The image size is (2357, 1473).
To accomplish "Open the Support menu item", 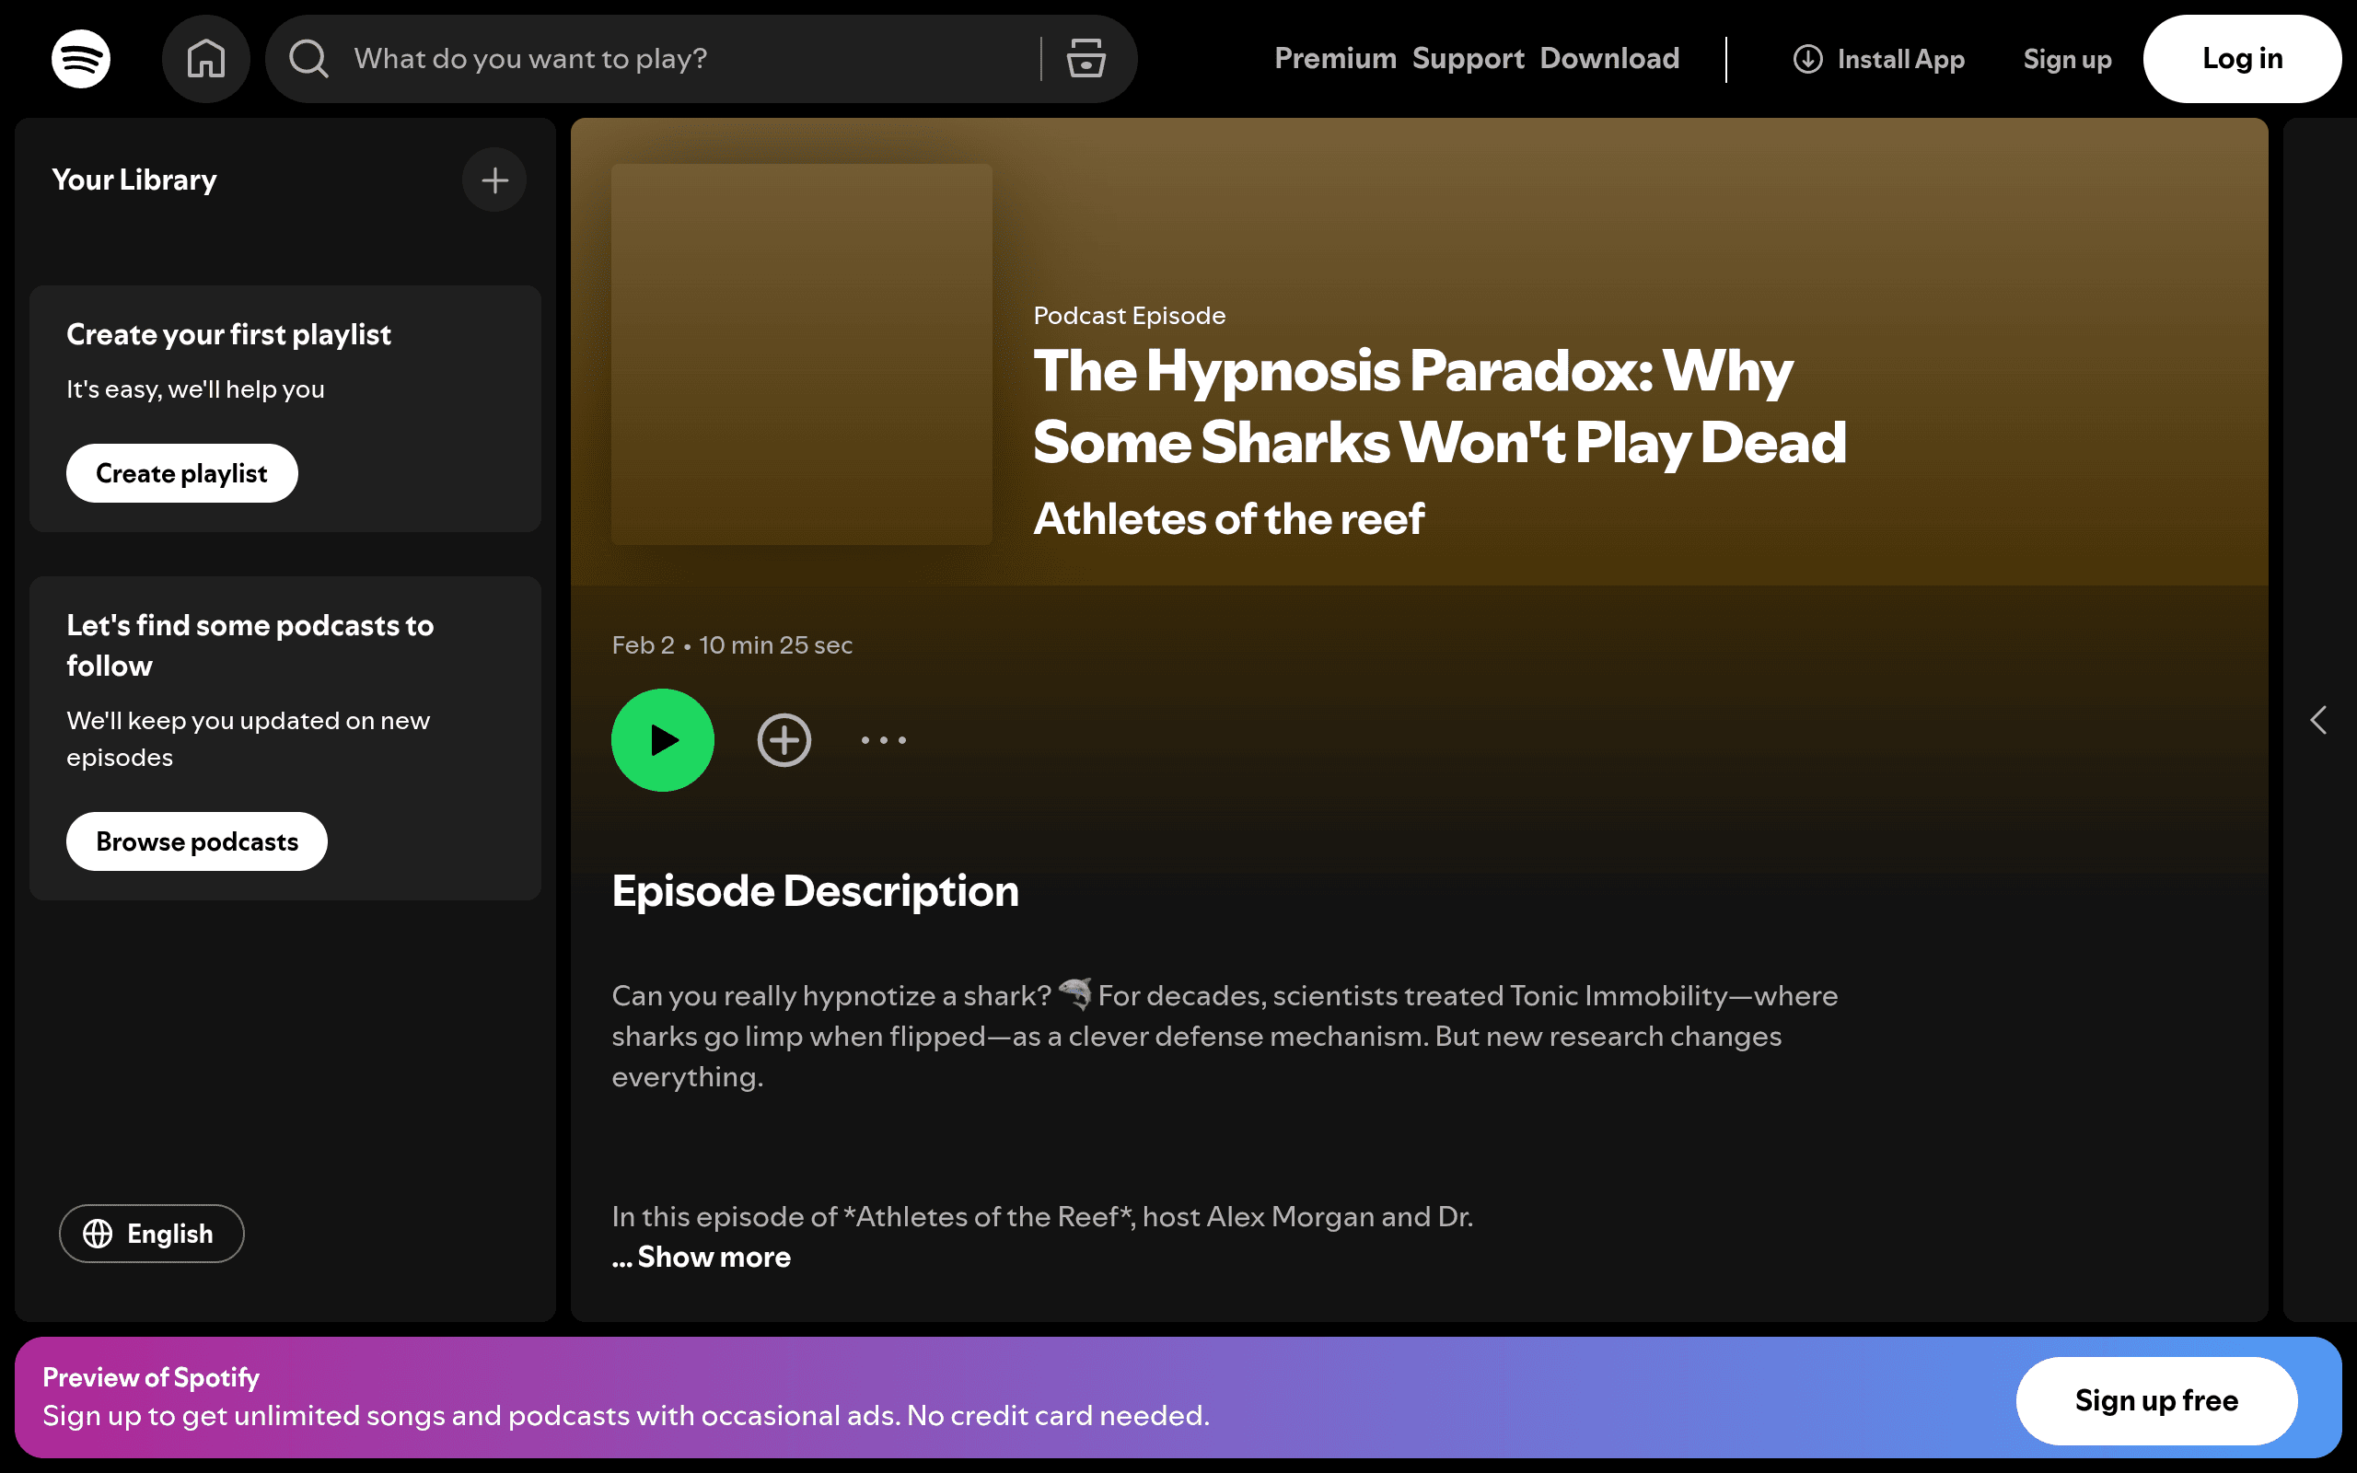I will pyautogui.click(x=1468, y=58).
